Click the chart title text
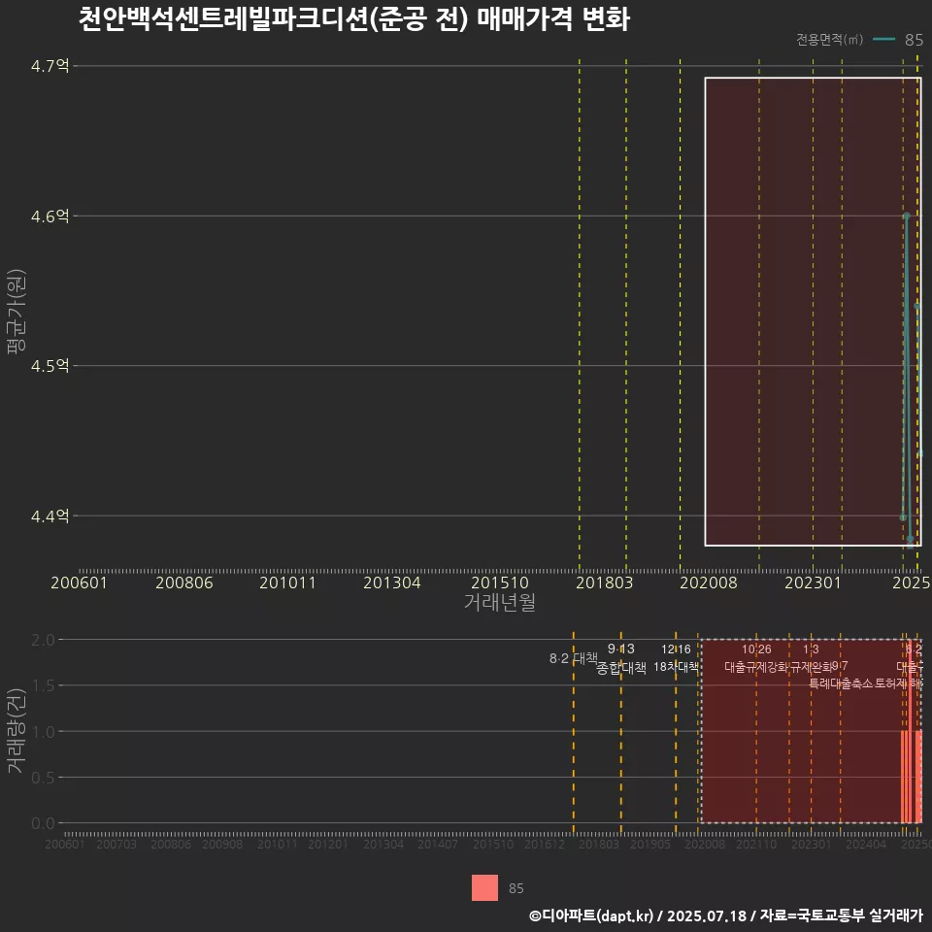The image size is (932, 932). [x=353, y=18]
